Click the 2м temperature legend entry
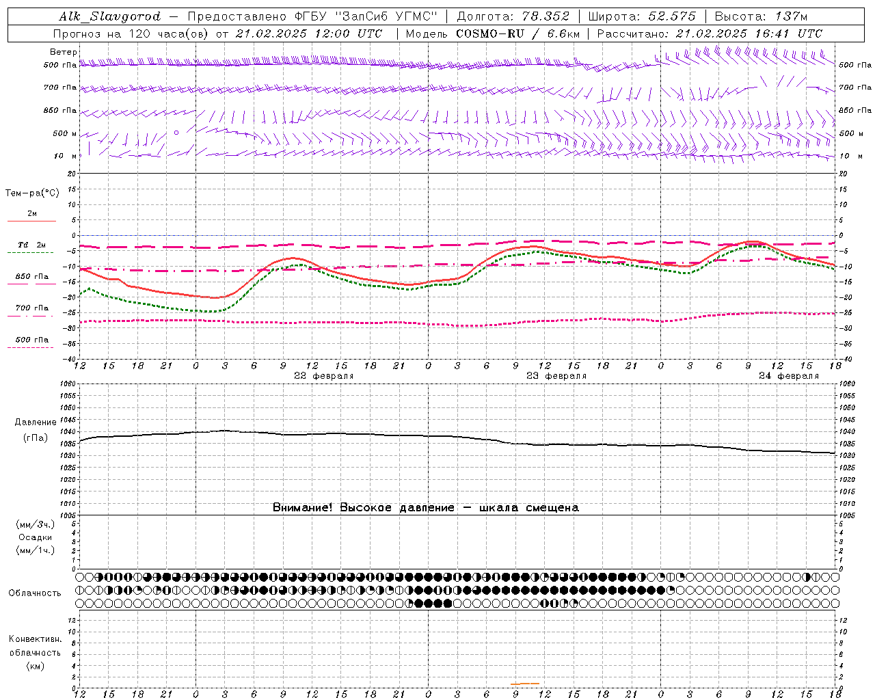The width and height of the screenshot is (875, 700). click(x=32, y=214)
